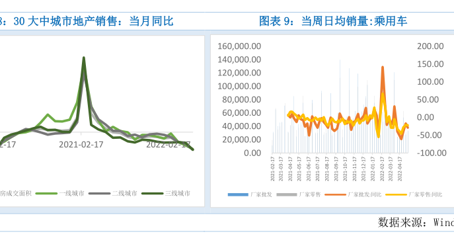Viewport: 454px width, 238px height.
Task: Click the gray 二线城市 legend line
Action: pos(99,194)
